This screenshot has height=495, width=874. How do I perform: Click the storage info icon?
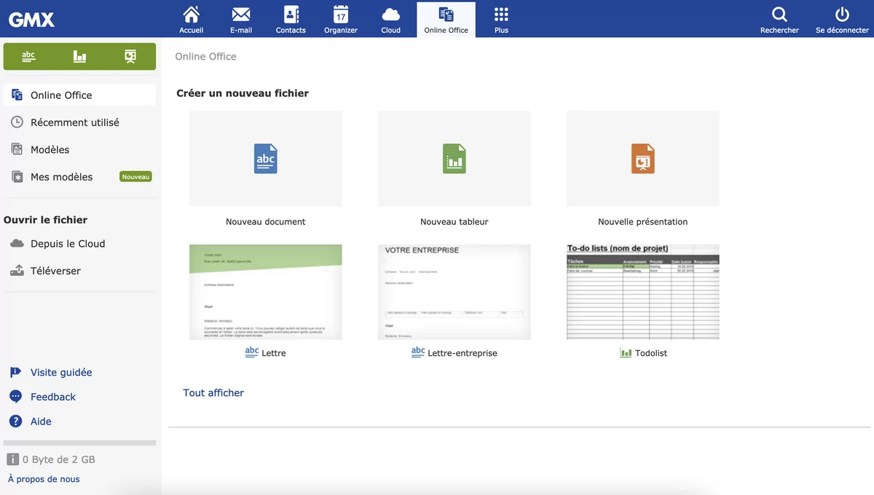12,459
